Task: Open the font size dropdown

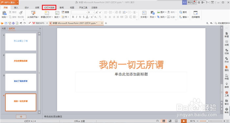Action: click(x=94, y=12)
